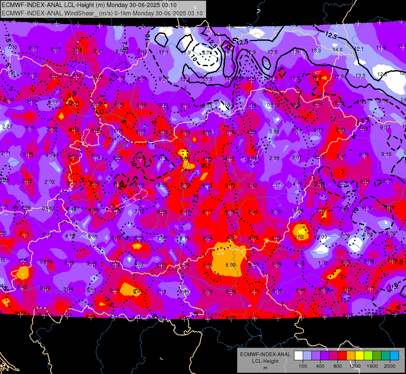Click the grid value '6.90'
406x374 pixels.
322,237
